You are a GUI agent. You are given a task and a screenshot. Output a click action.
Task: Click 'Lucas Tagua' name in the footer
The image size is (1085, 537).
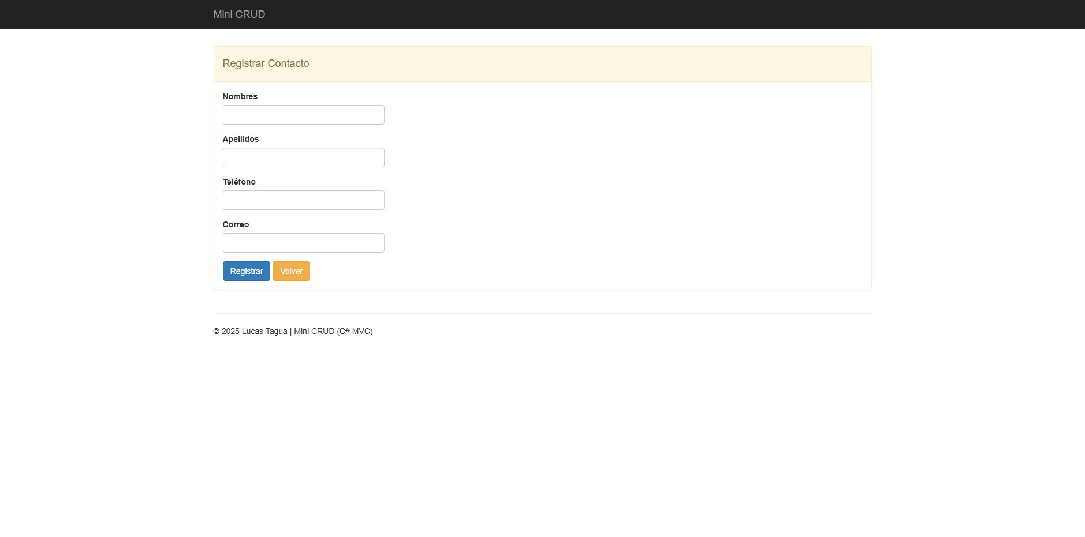264,331
